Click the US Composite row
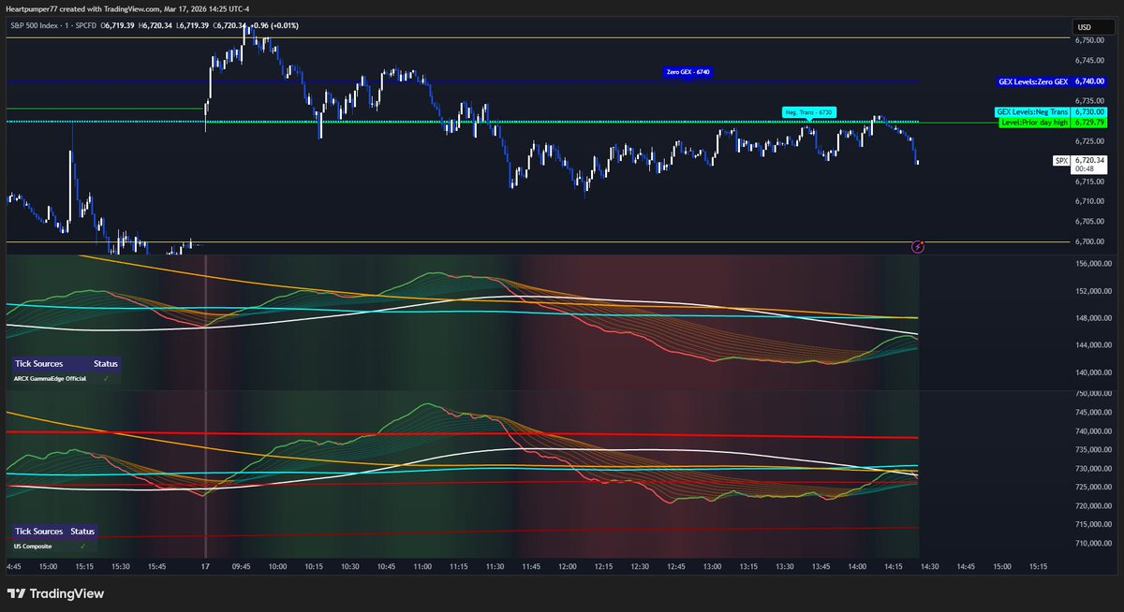 tap(54, 546)
